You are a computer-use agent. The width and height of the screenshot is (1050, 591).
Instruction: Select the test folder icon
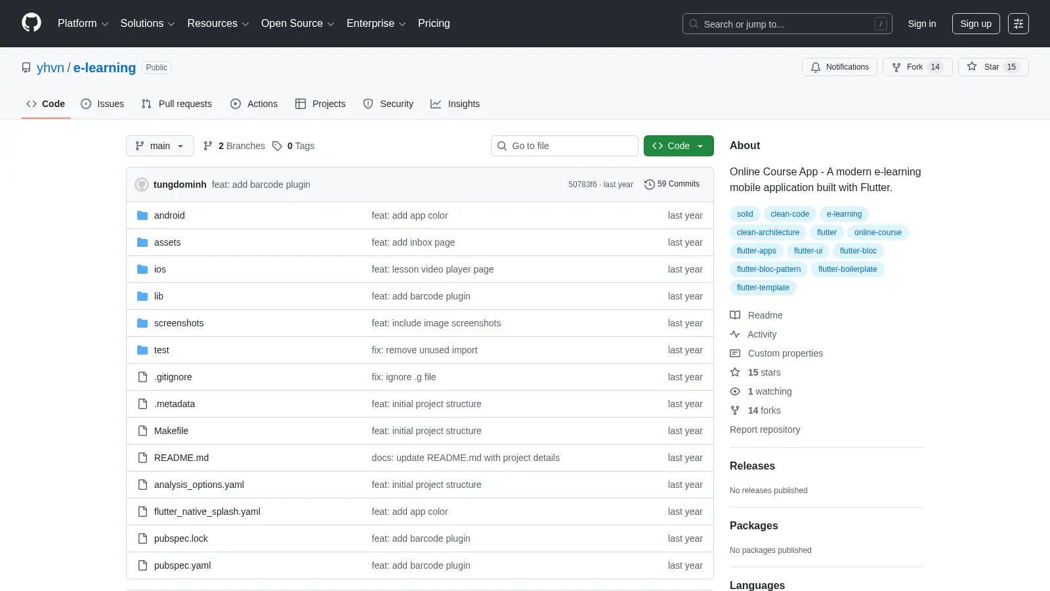[x=142, y=350]
